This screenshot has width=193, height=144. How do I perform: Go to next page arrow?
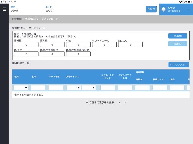(125, 102)
